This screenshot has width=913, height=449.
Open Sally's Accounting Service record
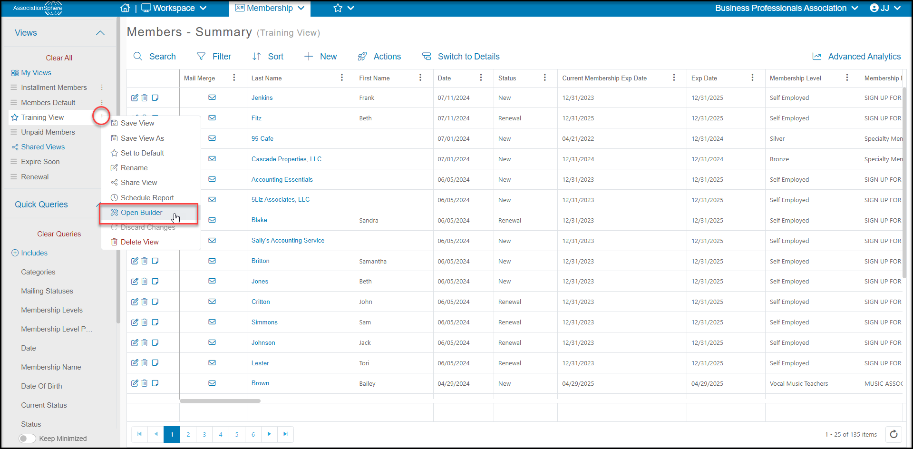click(288, 240)
